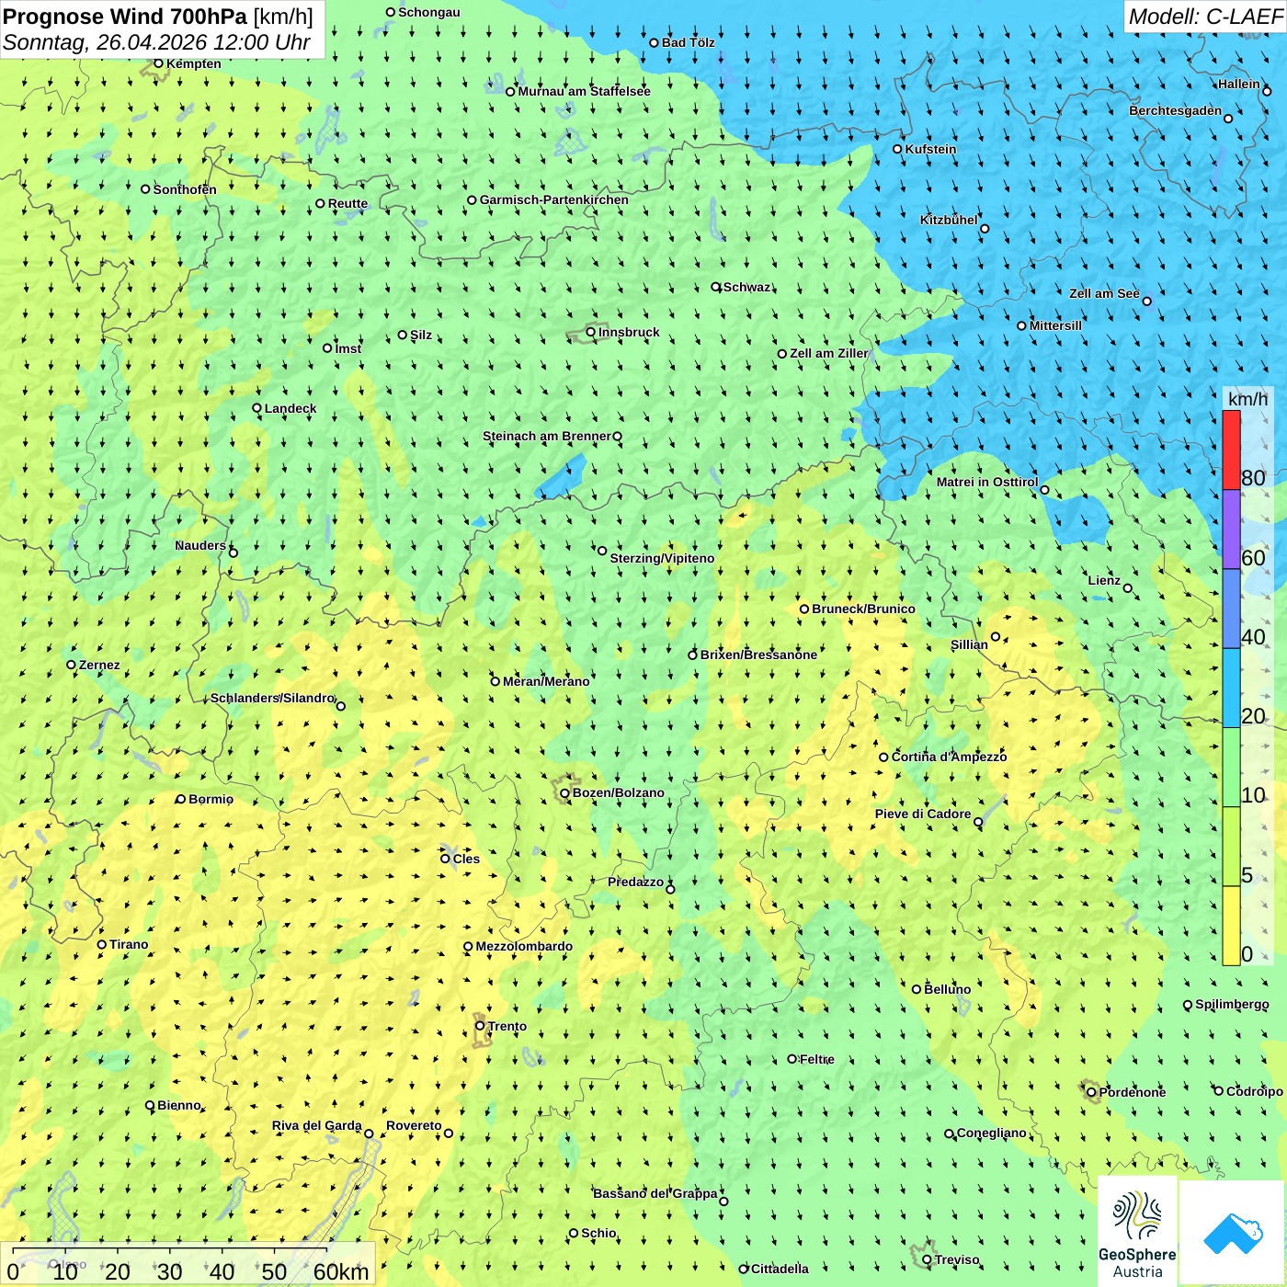The height and width of the screenshot is (1287, 1287).
Task: Click the "Bassano del Grappa" label
Action: 655,1193
